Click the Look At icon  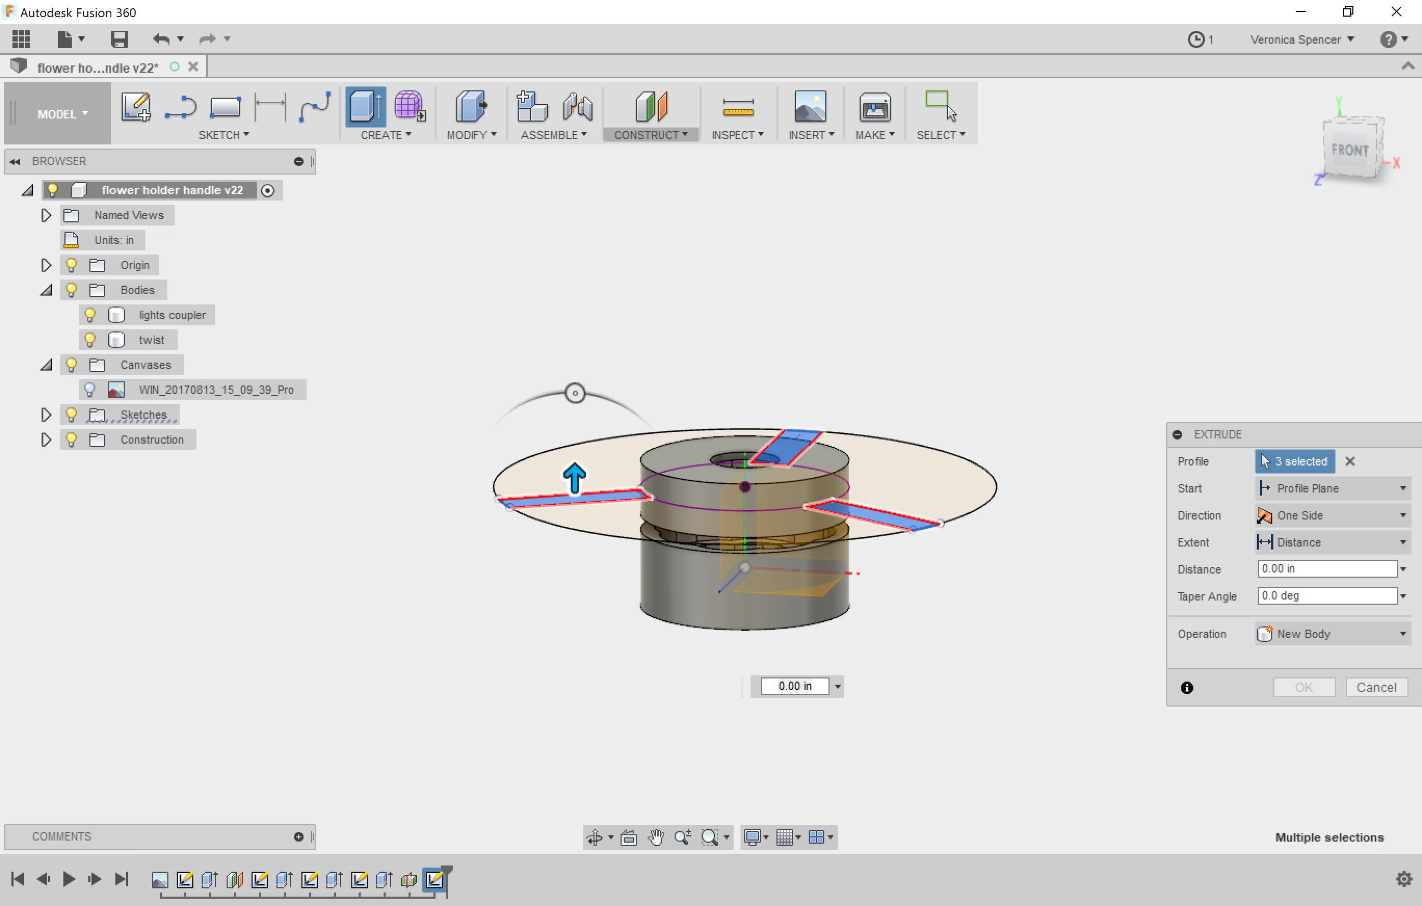pos(628,837)
